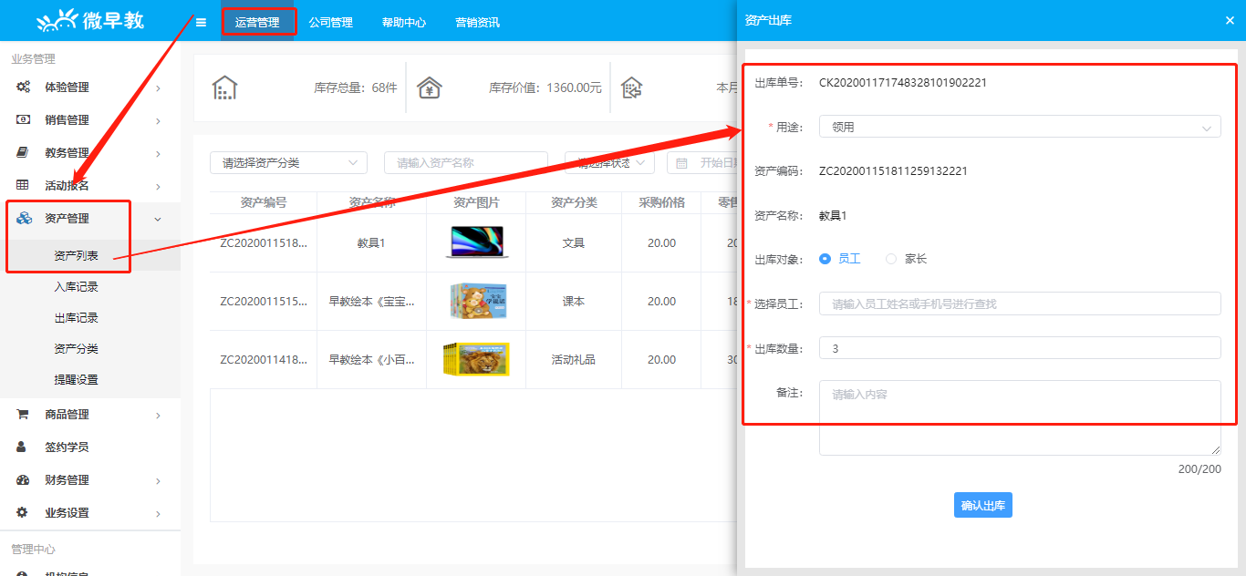Select the 员工 radio option
Screen dimensions: 1246x576
(840, 259)
